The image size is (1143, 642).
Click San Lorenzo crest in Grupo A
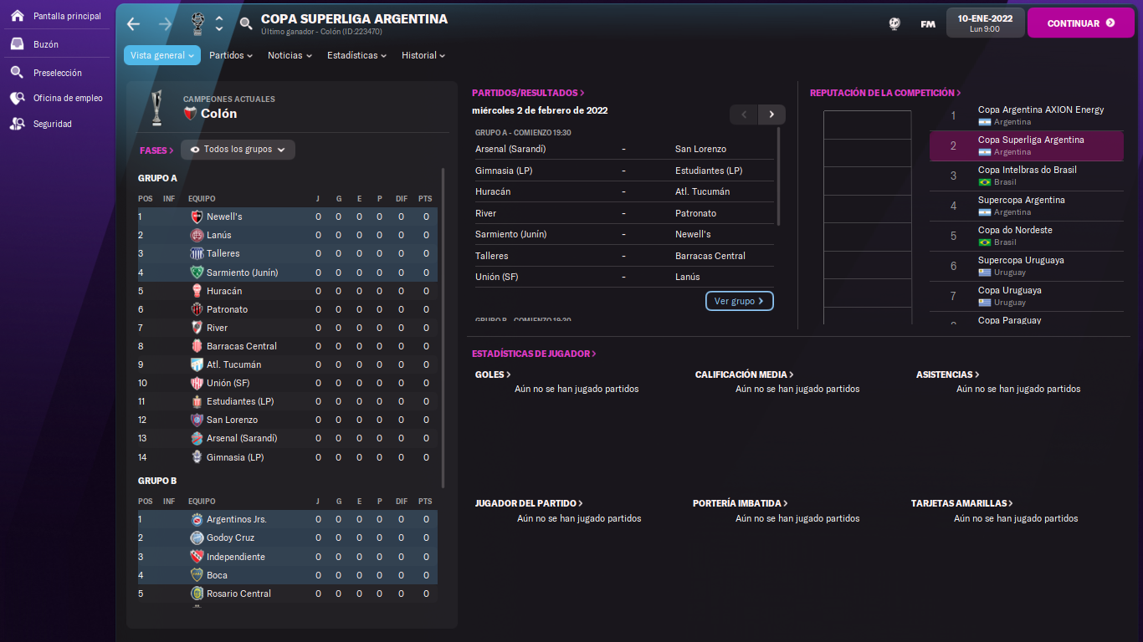tap(197, 420)
